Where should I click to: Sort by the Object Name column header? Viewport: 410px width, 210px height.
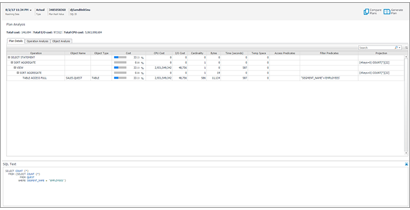(x=78, y=53)
